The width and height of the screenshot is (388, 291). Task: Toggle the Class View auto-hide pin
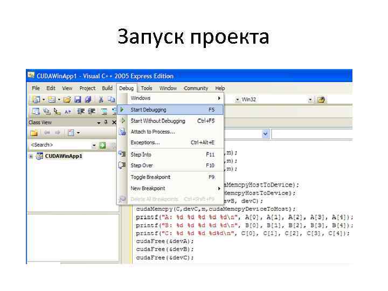click(106, 122)
